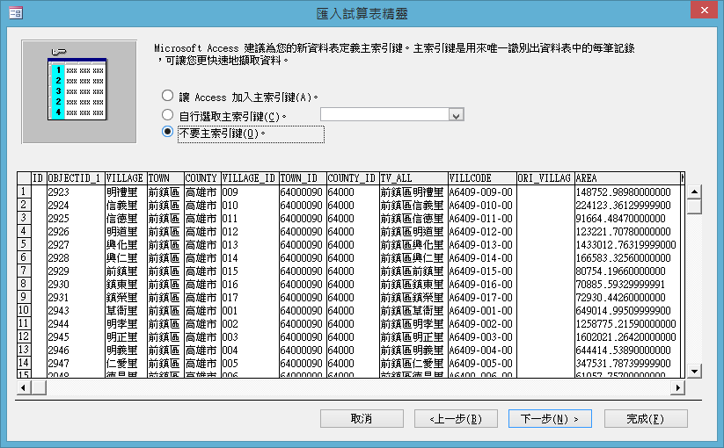Proceed with the 下一步(N) button
The width and height of the screenshot is (724, 448).
[550, 419]
